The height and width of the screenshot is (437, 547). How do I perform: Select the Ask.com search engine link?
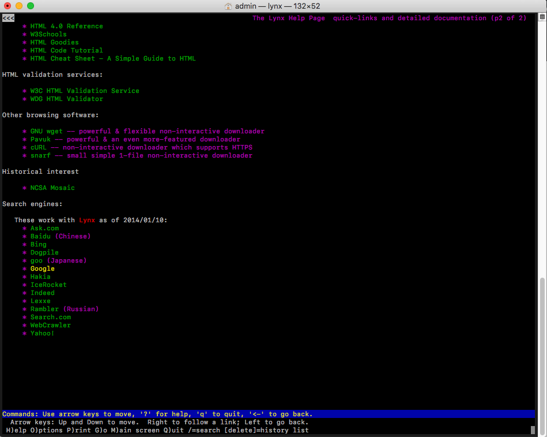pyautogui.click(x=44, y=228)
